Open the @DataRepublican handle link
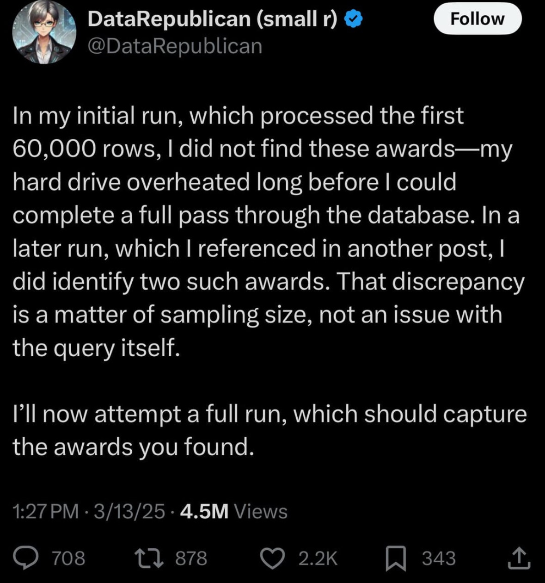The height and width of the screenshot is (583, 545). (175, 46)
